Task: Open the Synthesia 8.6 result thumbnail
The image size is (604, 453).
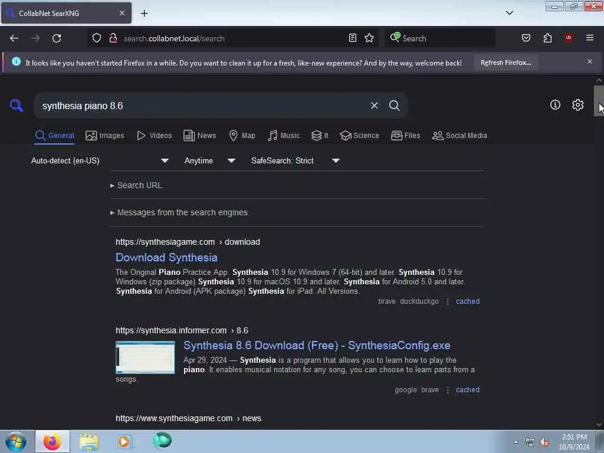Action: (145, 357)
